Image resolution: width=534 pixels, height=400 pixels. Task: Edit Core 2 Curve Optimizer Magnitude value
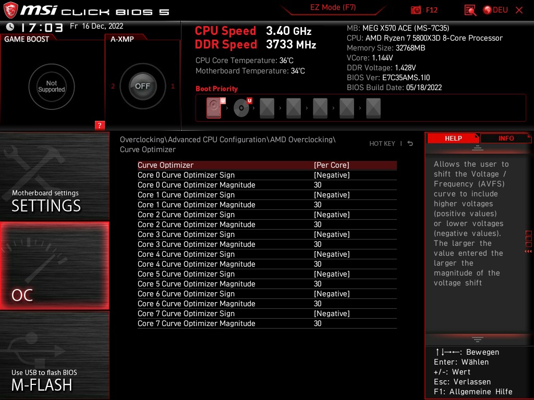tap(318, 224)
